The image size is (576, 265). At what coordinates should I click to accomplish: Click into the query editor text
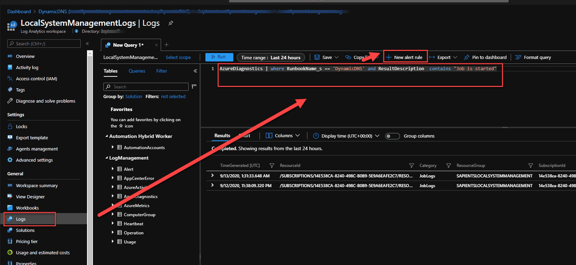pyautogui.click(x=358, y=69)
